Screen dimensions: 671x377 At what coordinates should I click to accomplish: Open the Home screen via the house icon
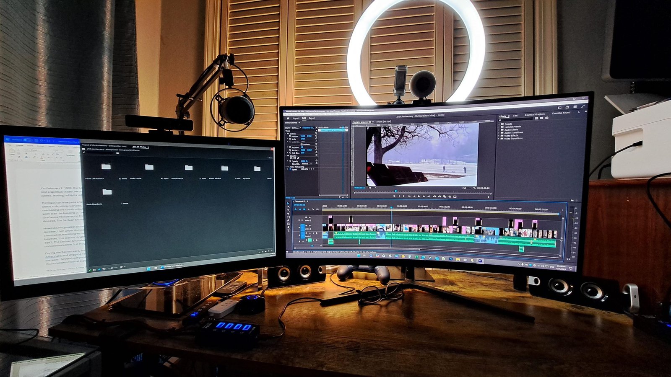coord(288,118)
